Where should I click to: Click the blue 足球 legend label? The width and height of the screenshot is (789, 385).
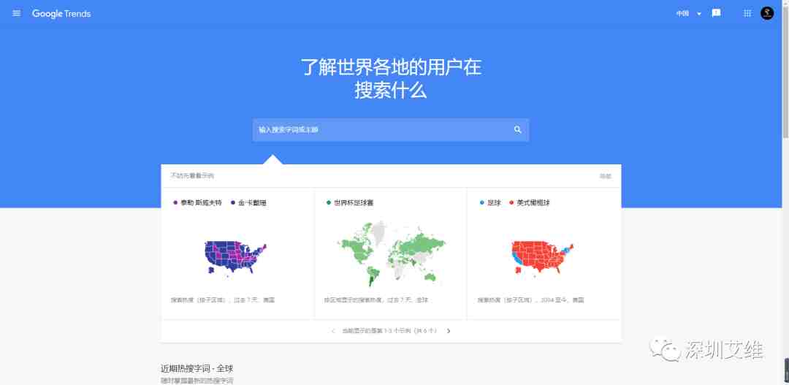(x=494, y=202)
